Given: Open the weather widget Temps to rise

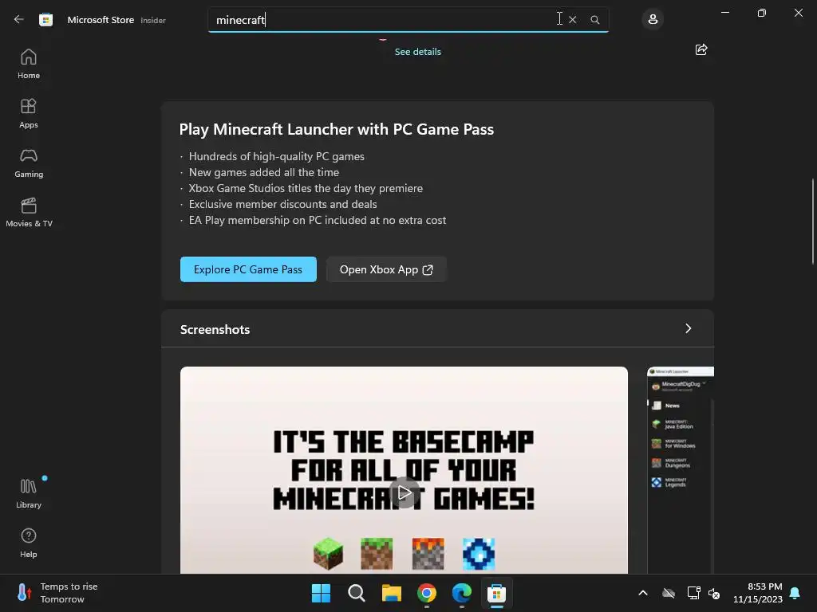Looking at the screenshot, I should click(x=57, y=593).
